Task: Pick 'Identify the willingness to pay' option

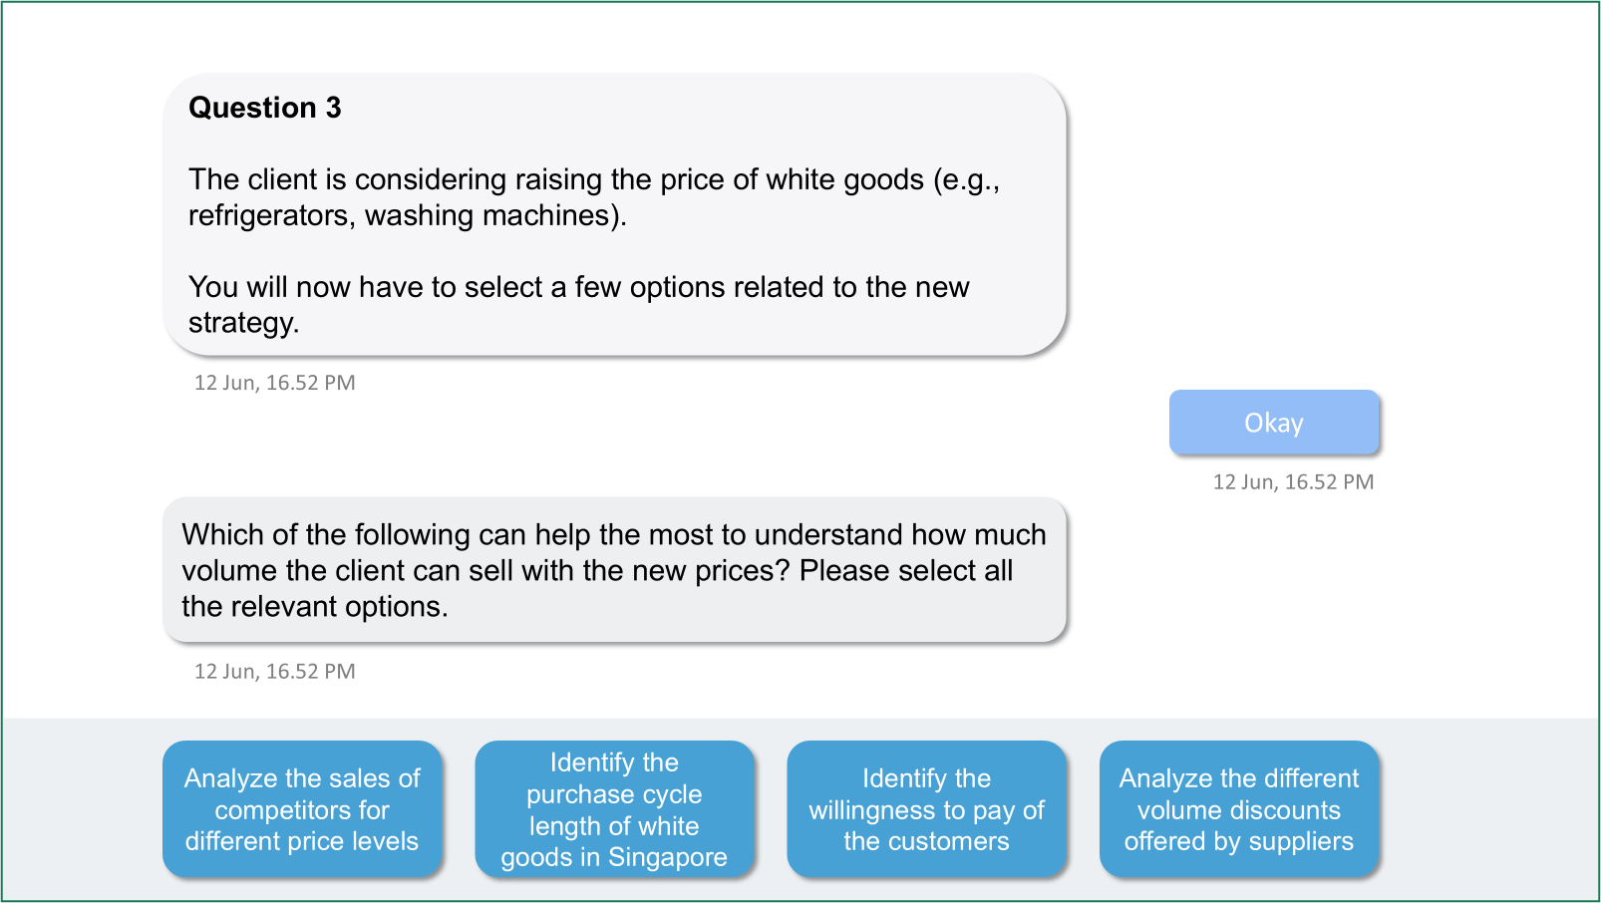Action: (x=926, y=809)
